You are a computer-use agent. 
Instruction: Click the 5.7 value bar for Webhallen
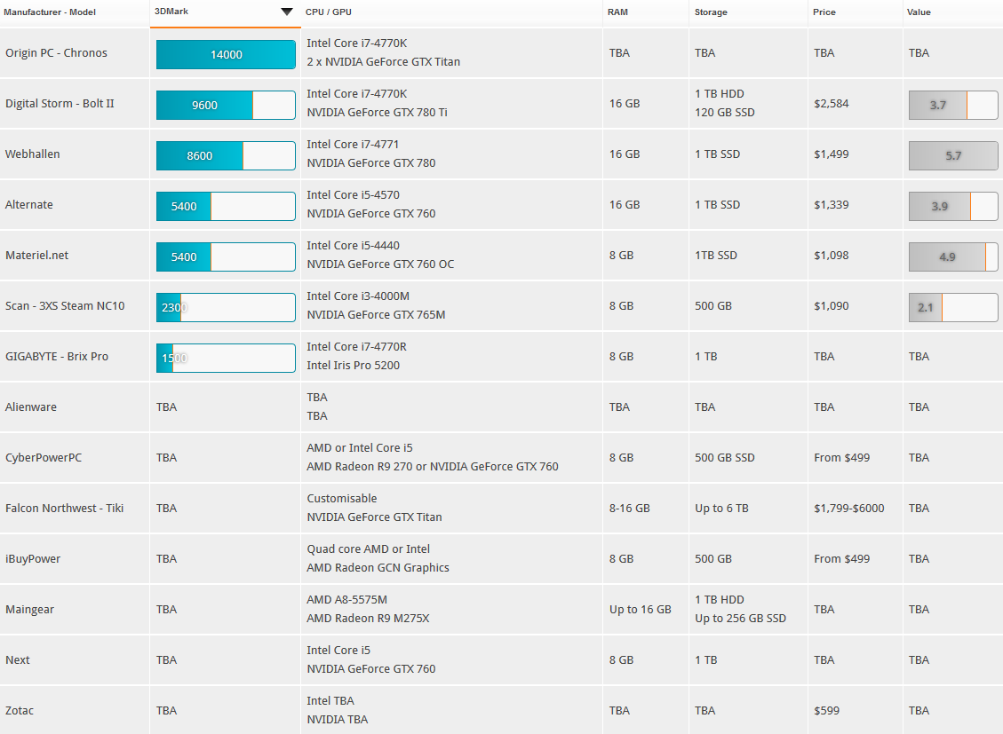click(952, 155)
